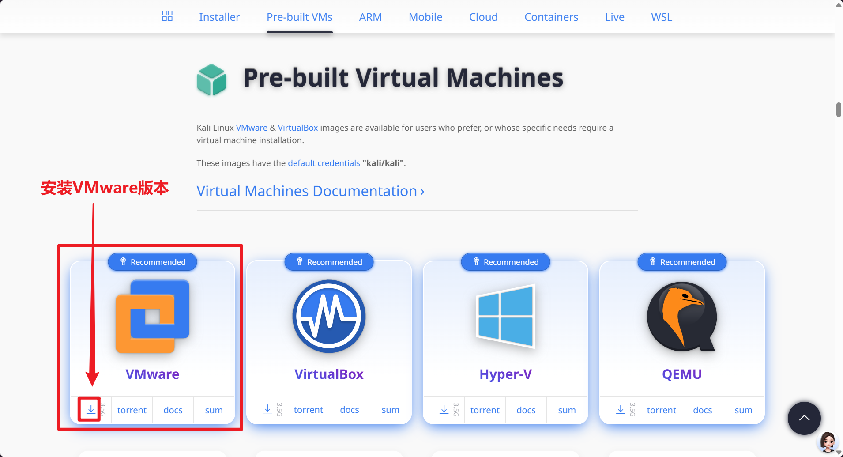Open QEMU docs link
The width and height of the screenshot is (843, 457).
[x=703, y=410]
